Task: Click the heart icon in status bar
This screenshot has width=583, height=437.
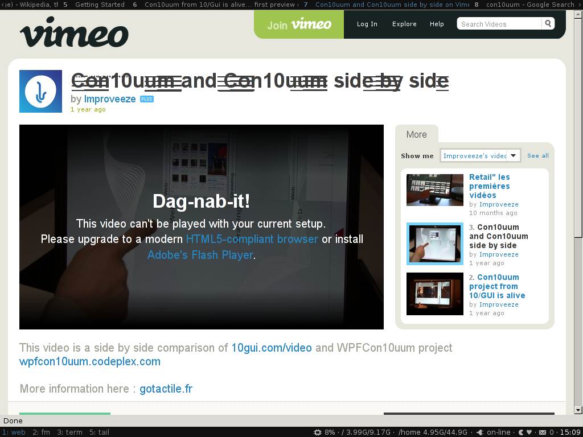Action: click(529, 432)
